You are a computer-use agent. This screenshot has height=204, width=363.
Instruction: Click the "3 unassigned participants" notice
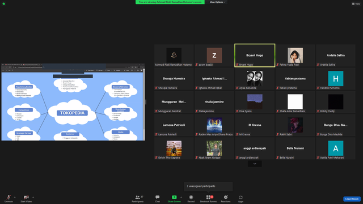coord(208,186)
